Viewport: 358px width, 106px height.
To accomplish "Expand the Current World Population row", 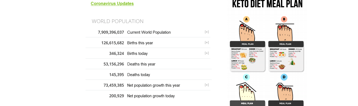I will [207, 32].
